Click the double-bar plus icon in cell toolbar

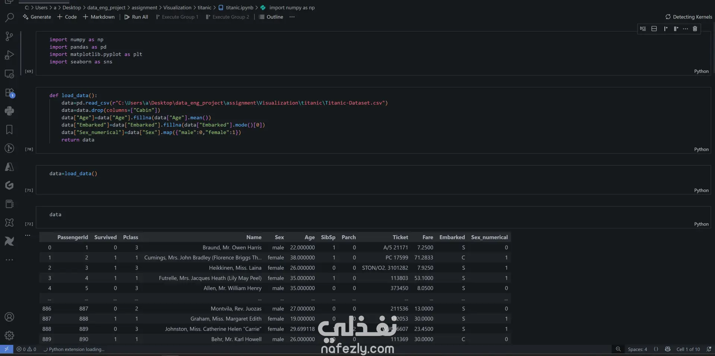coord(676,29)
